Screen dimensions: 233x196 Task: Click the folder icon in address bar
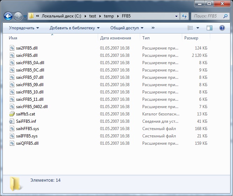pyautogui.click(x=31, y=16)
